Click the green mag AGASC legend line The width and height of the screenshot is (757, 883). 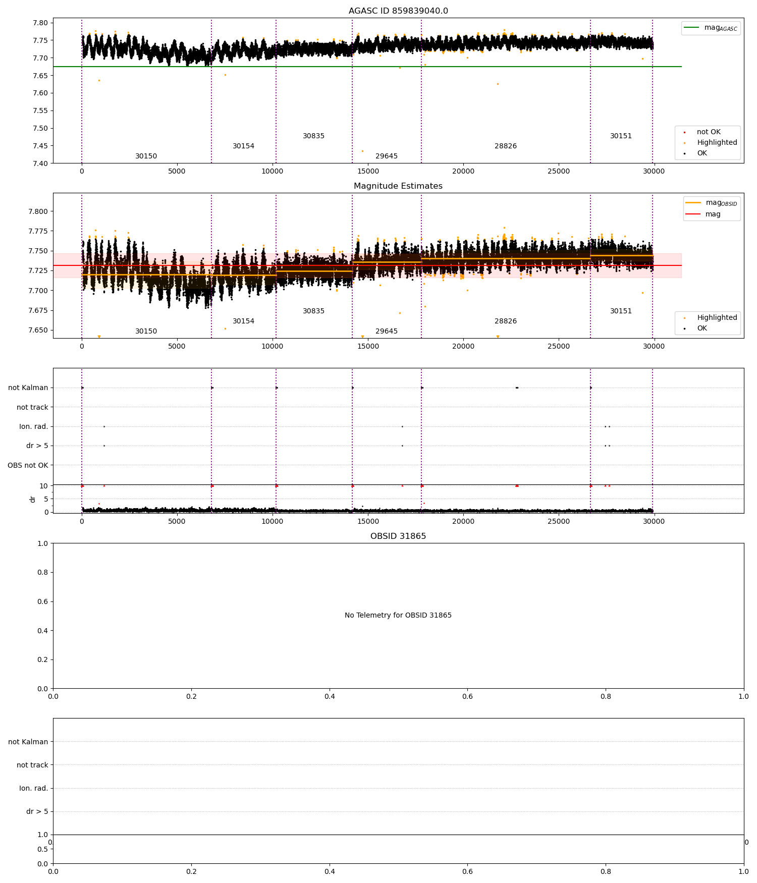(692, 28)
